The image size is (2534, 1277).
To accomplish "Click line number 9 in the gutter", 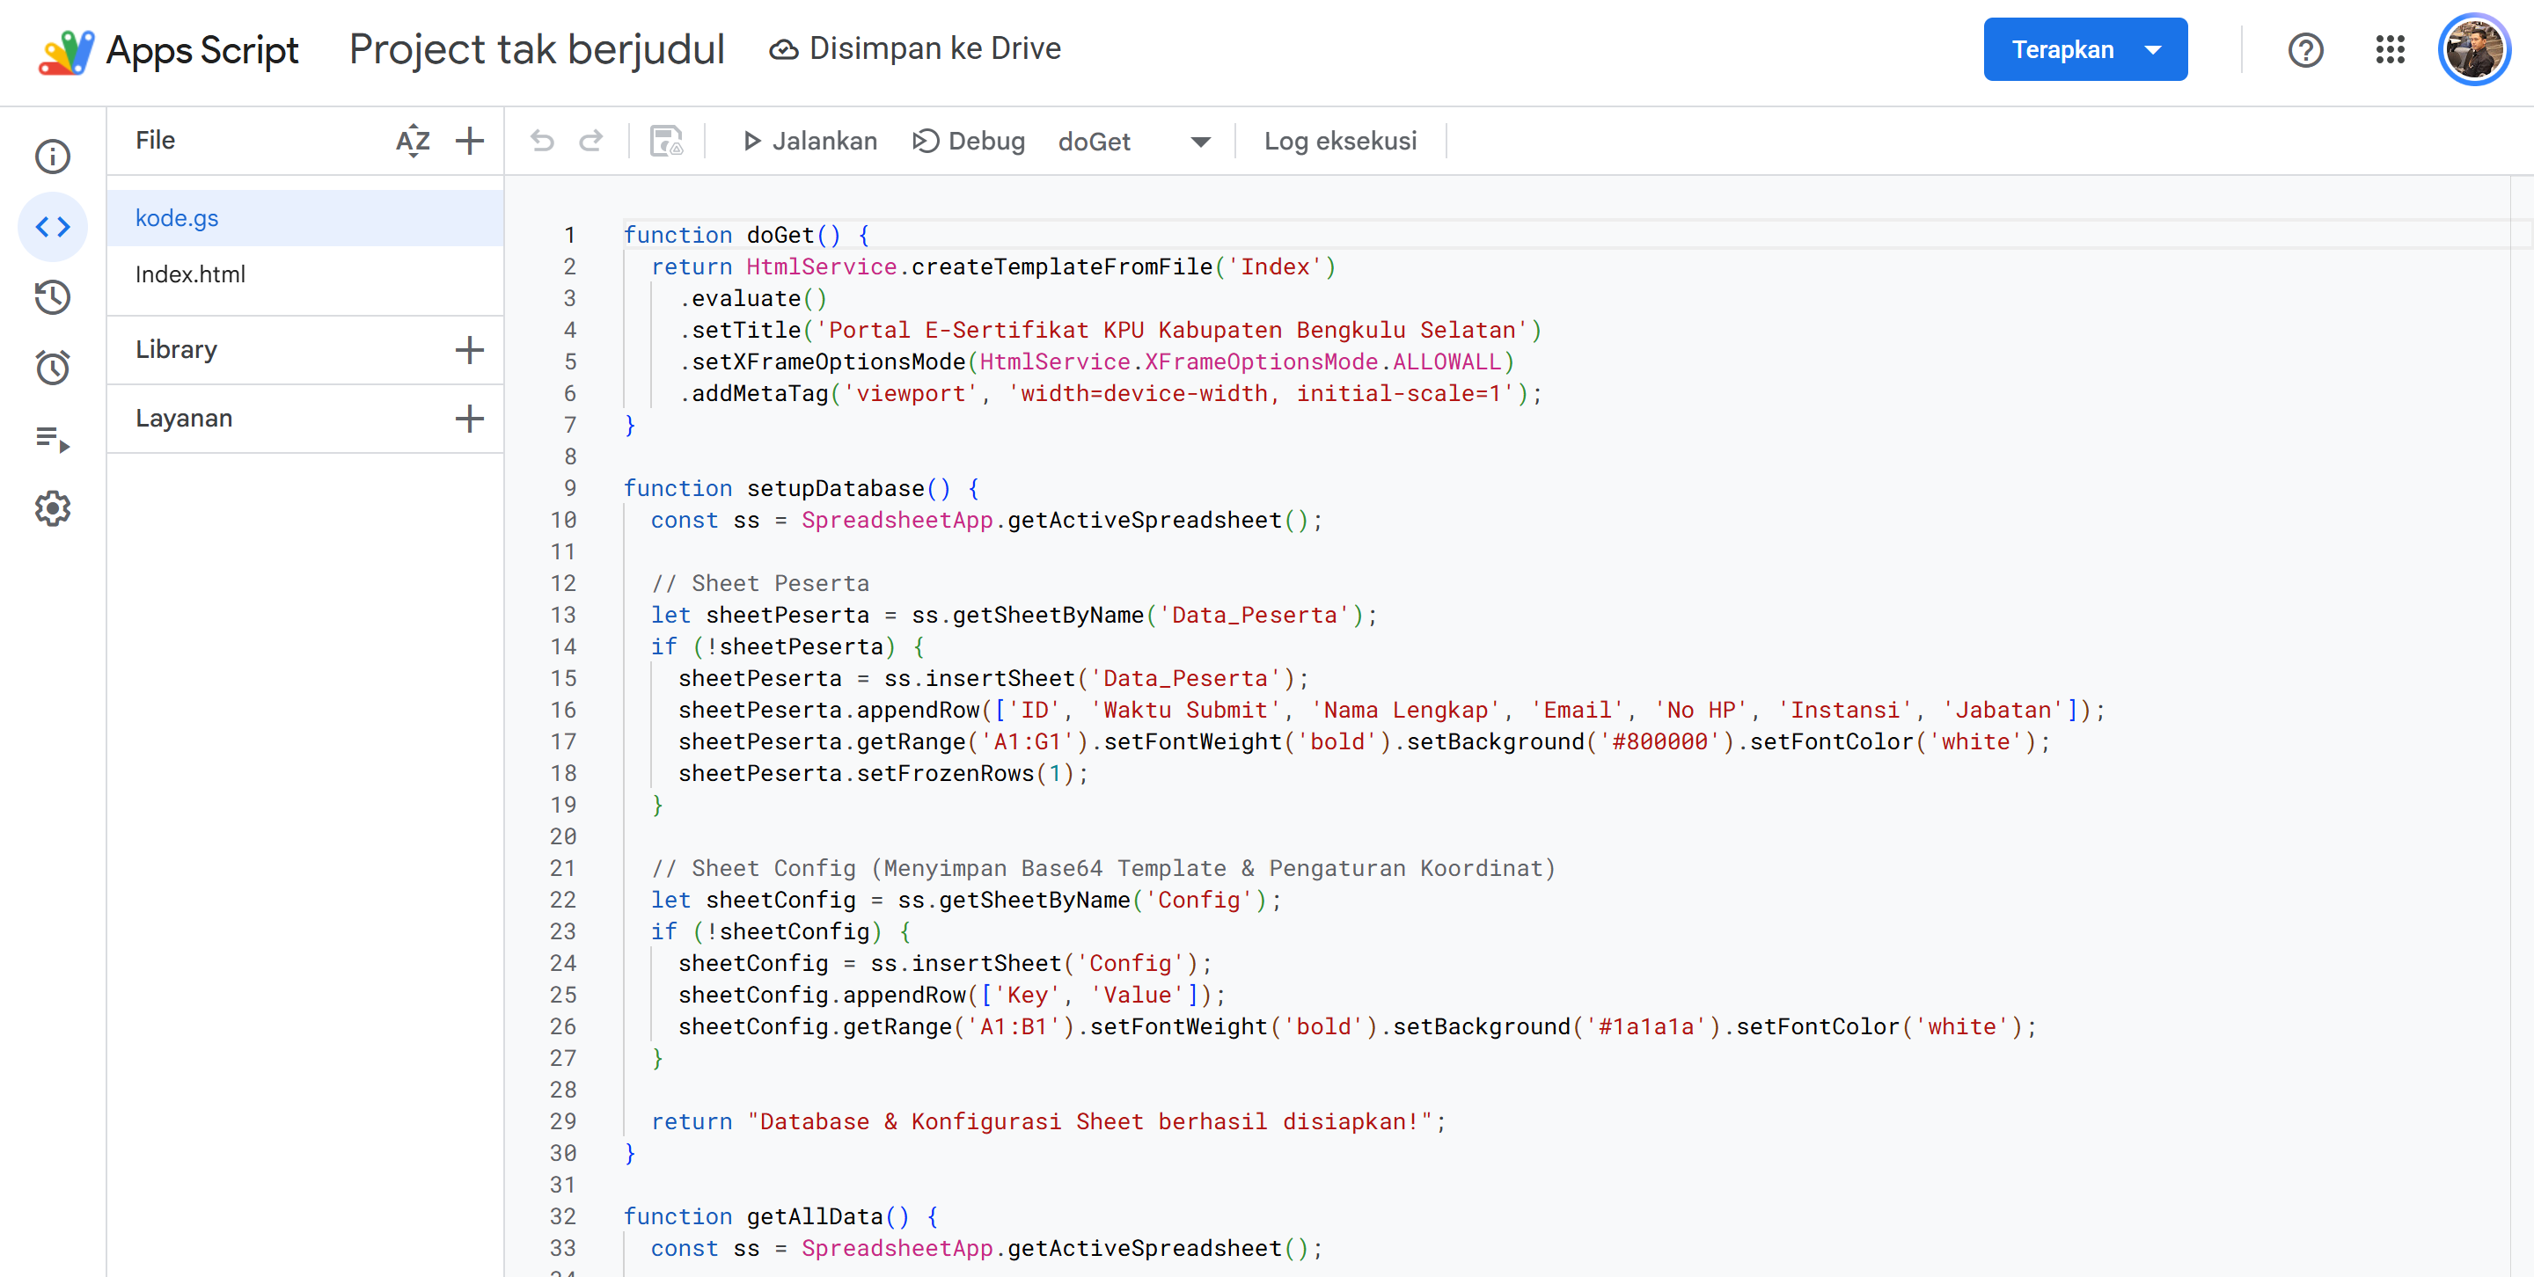I will [x=570, y=489].
